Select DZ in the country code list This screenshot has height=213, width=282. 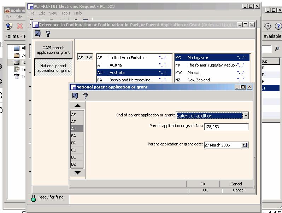77,164
